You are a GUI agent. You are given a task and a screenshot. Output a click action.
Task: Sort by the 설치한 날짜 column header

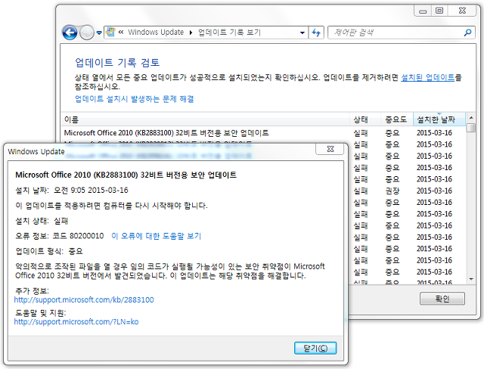(439, 119)
